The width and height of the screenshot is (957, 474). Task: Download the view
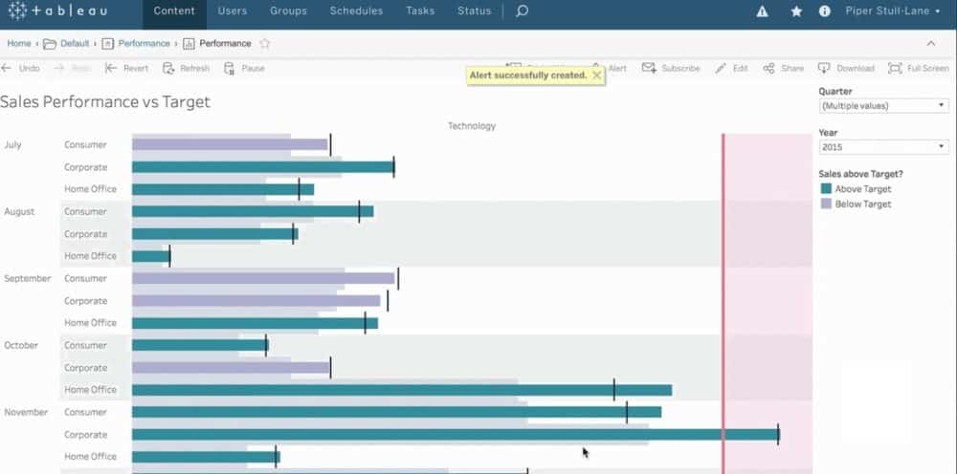coord(846,69)
